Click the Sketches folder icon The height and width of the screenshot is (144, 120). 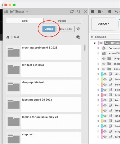tap(109, 64)
